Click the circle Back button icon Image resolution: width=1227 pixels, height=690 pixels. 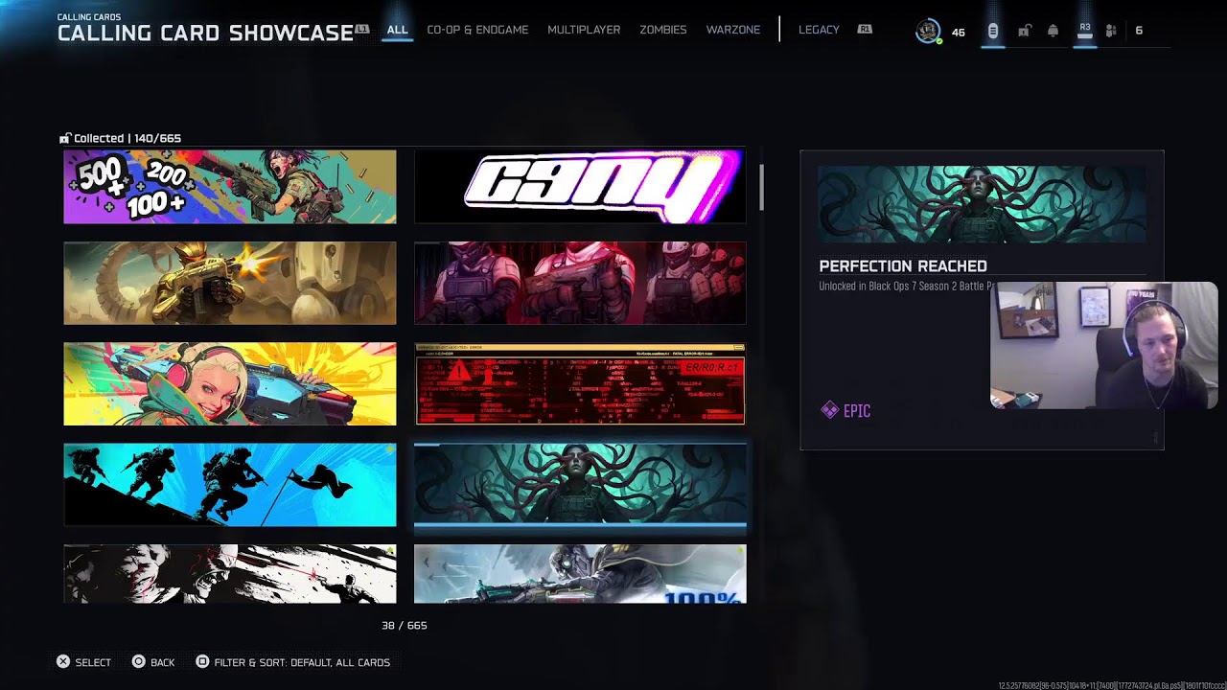[x=138, y=662]
